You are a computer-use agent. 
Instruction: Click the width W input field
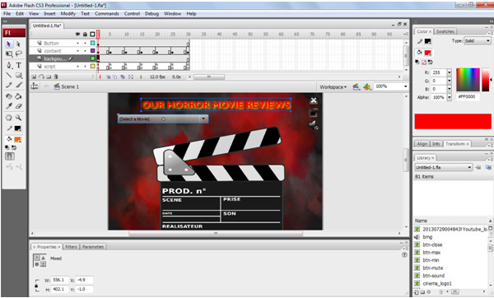(60, 280)
